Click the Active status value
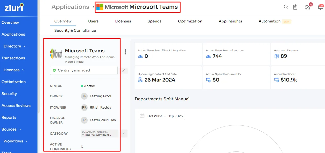 88,86
